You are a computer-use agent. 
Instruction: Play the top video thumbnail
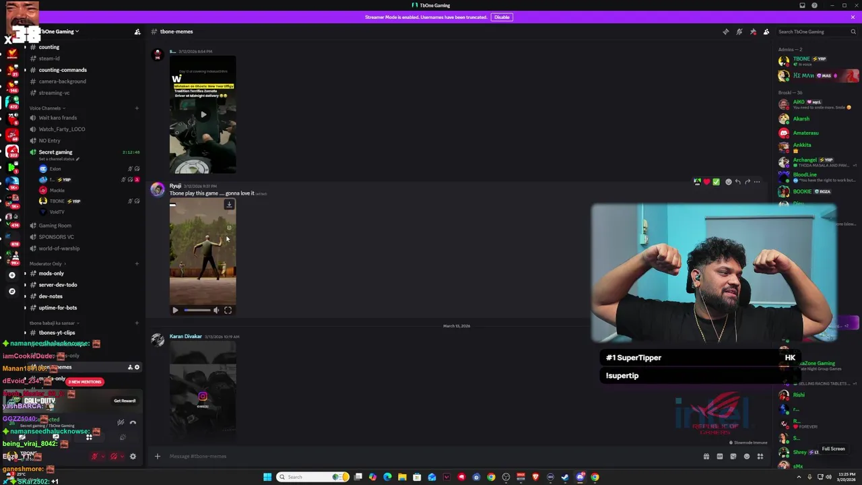pos(203,115)
